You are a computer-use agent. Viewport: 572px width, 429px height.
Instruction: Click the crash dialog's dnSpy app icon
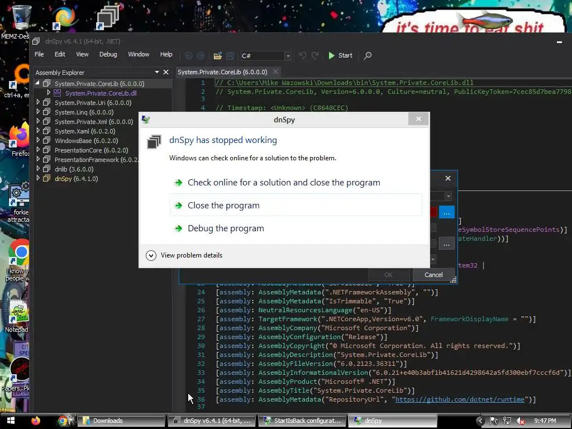[154, 141]
